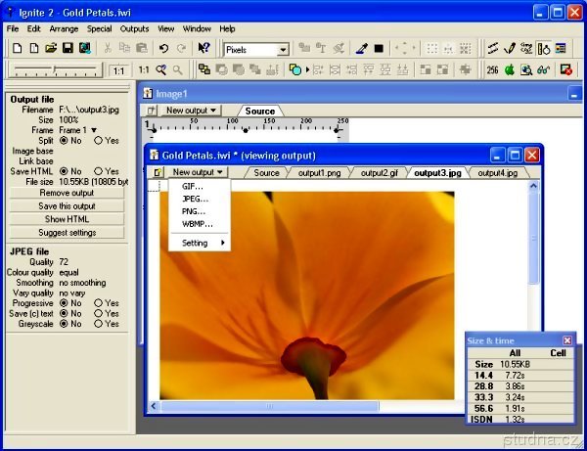Enable Save HTML with Yes radio
This screenshot has height=451, width=587.
pyautogui.click(x=100, y=171)
